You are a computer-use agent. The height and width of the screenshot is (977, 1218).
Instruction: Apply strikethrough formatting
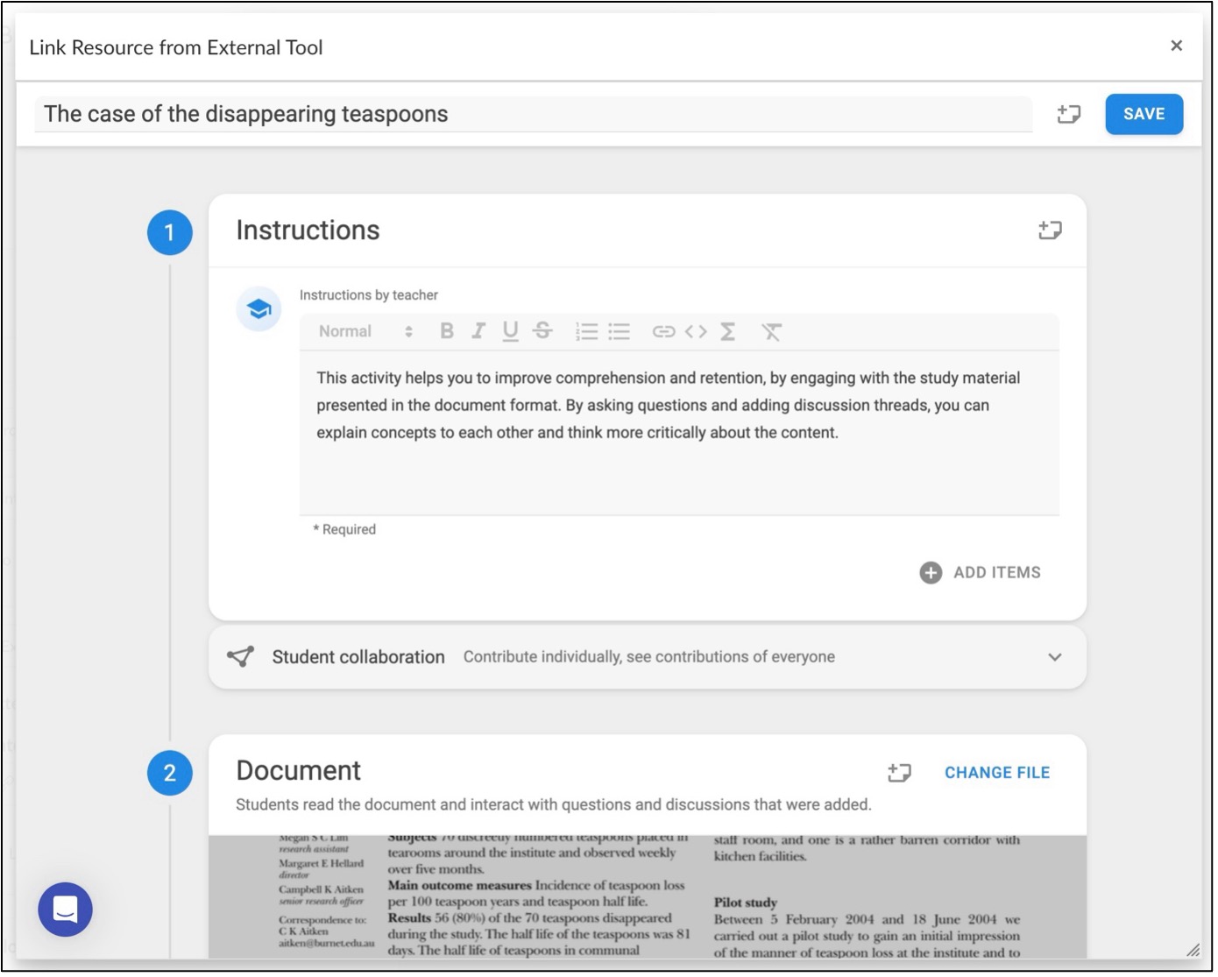(543, 331)
